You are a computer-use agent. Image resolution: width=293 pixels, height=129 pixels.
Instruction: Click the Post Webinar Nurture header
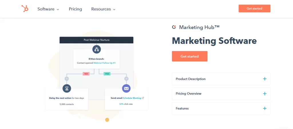tap(96, 40)
